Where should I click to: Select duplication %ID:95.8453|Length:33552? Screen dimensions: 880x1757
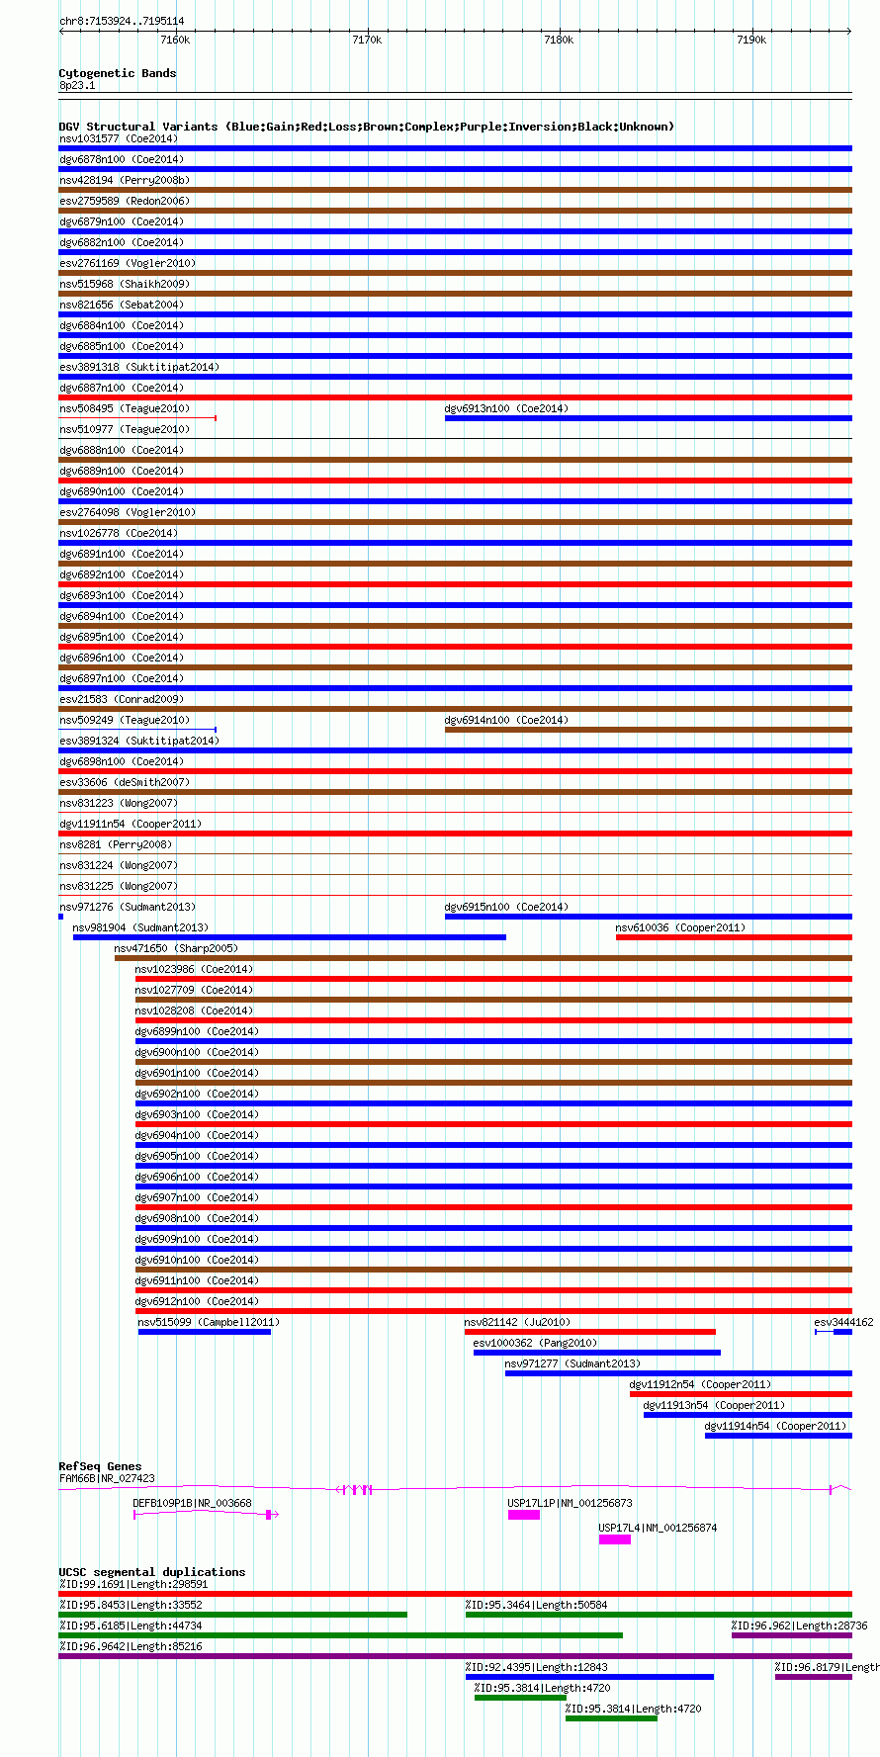233,1615
